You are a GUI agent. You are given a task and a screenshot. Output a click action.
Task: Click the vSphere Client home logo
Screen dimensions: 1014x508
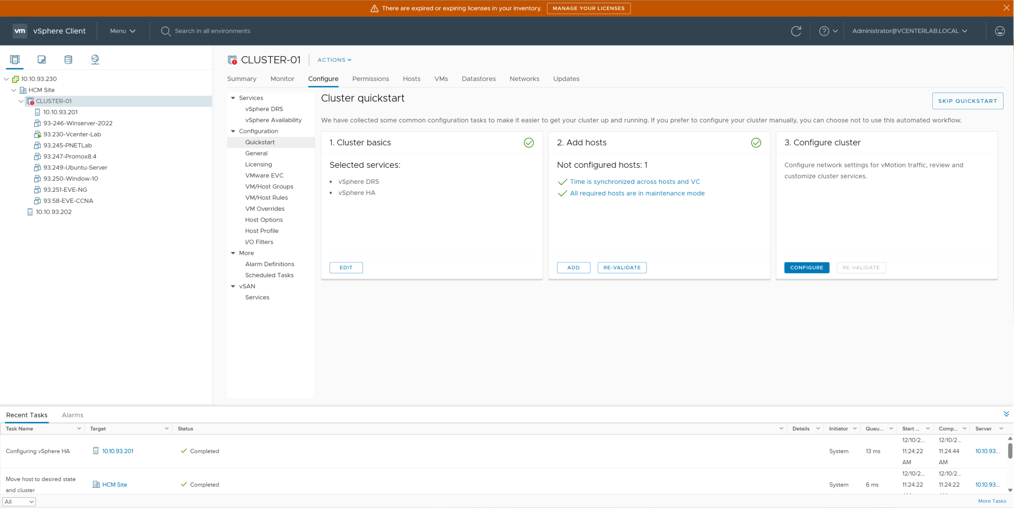(x=20, y=31)
